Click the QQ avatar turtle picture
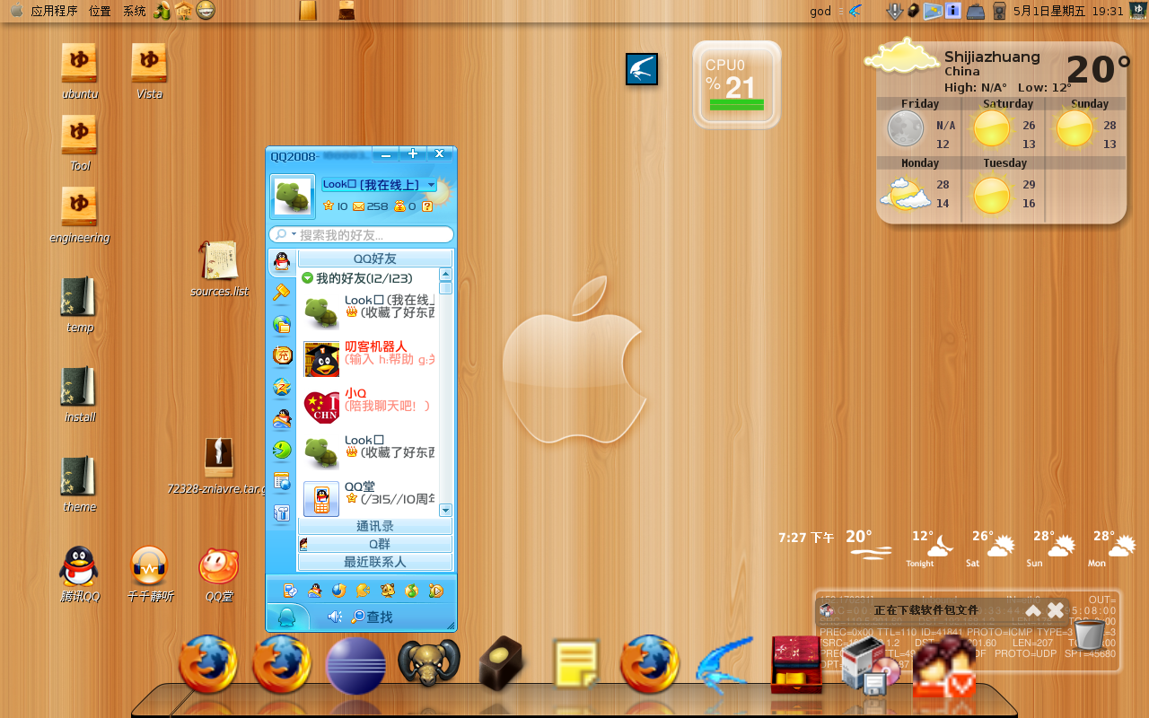Viewport: 1149px width, 718px height. coord(293,197)
